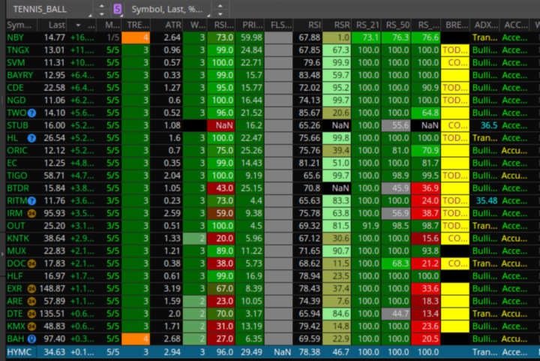Screen dimensions: 540x361
Task: Sort by the TRE... column header
Action: [136, 26]
